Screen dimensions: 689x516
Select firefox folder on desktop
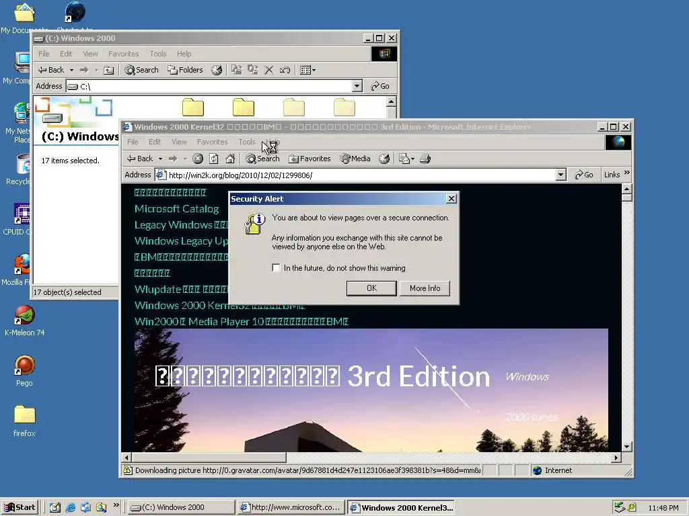click(x=25, y=421)
